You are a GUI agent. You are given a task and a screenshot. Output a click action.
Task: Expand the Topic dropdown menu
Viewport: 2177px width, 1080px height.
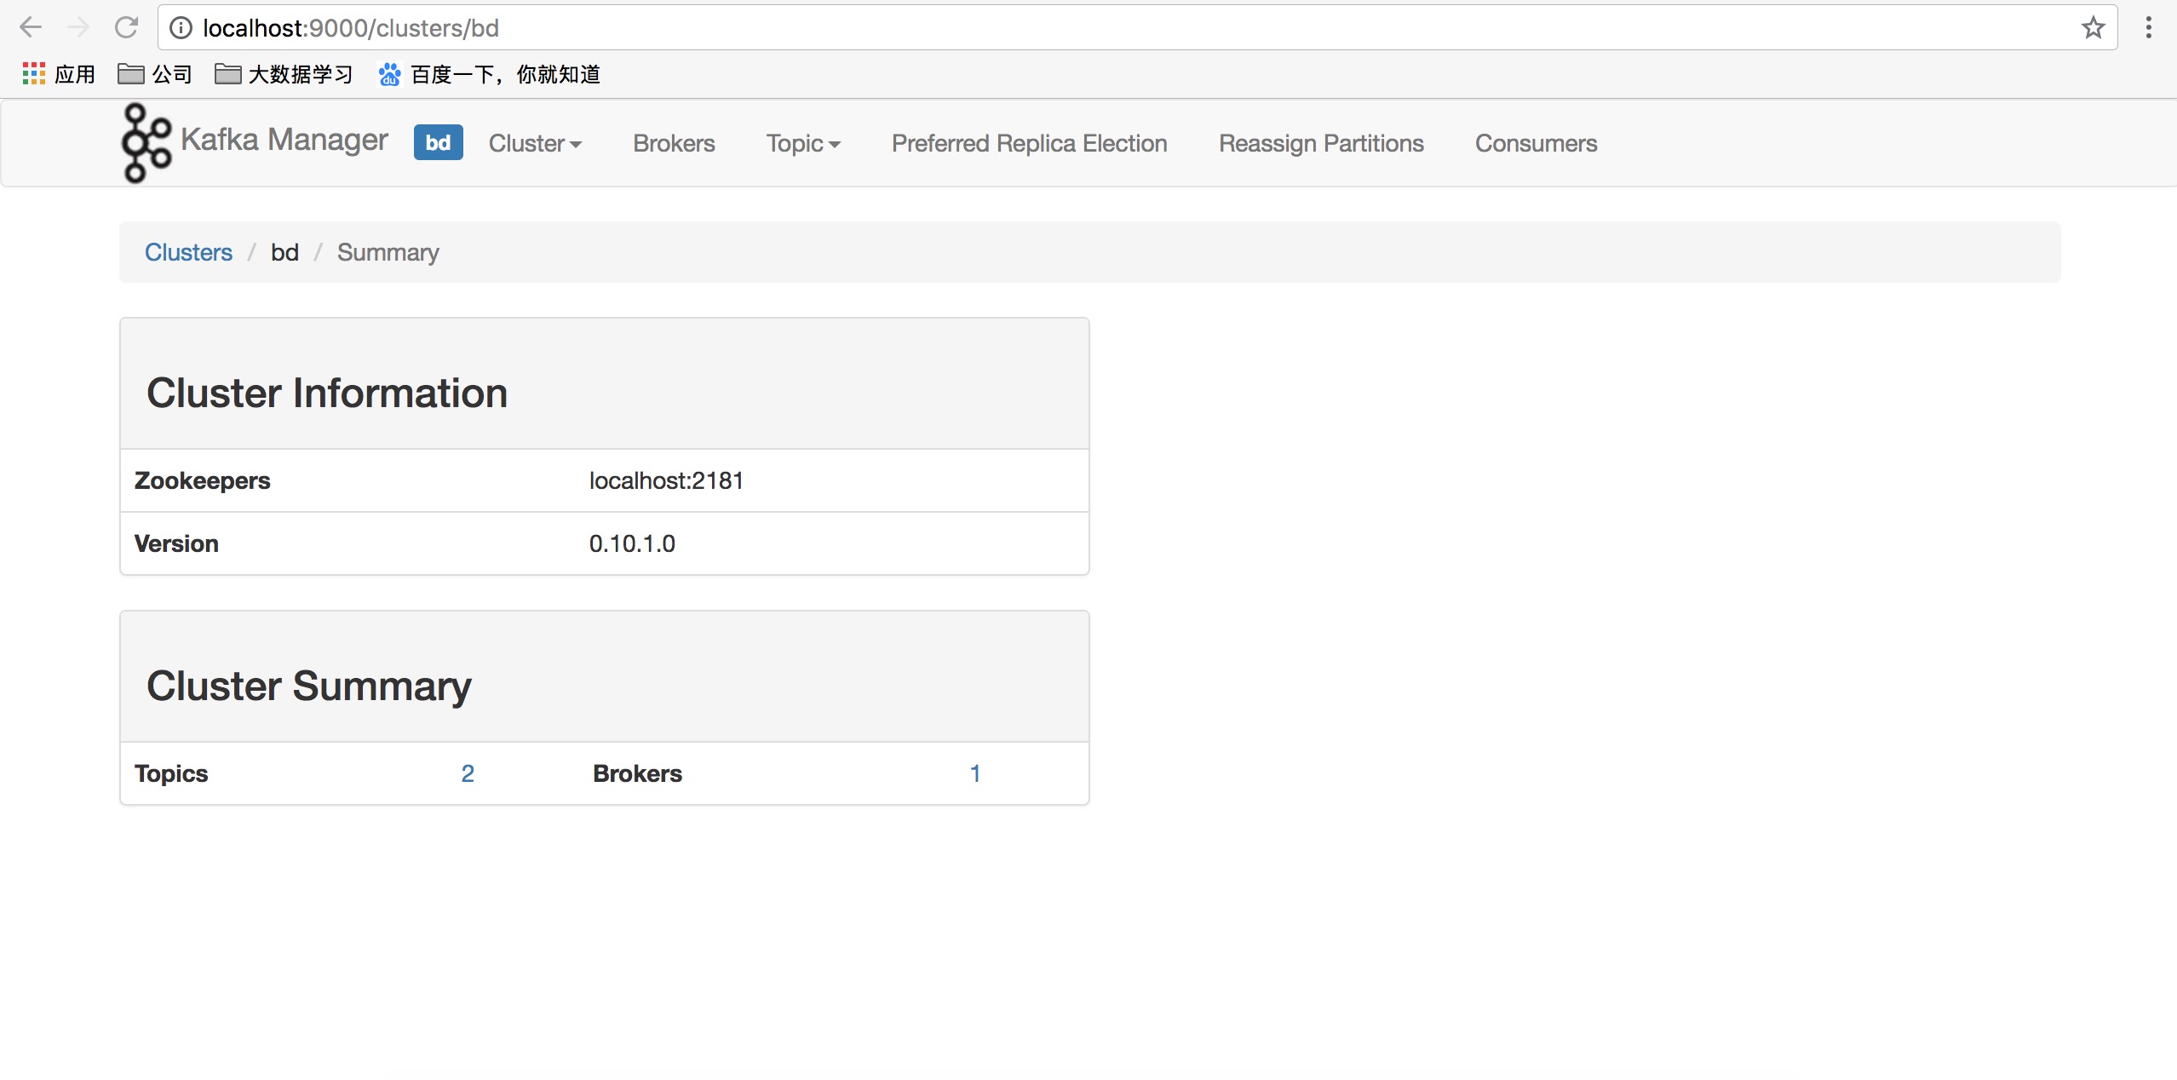(x=802, y=143)
